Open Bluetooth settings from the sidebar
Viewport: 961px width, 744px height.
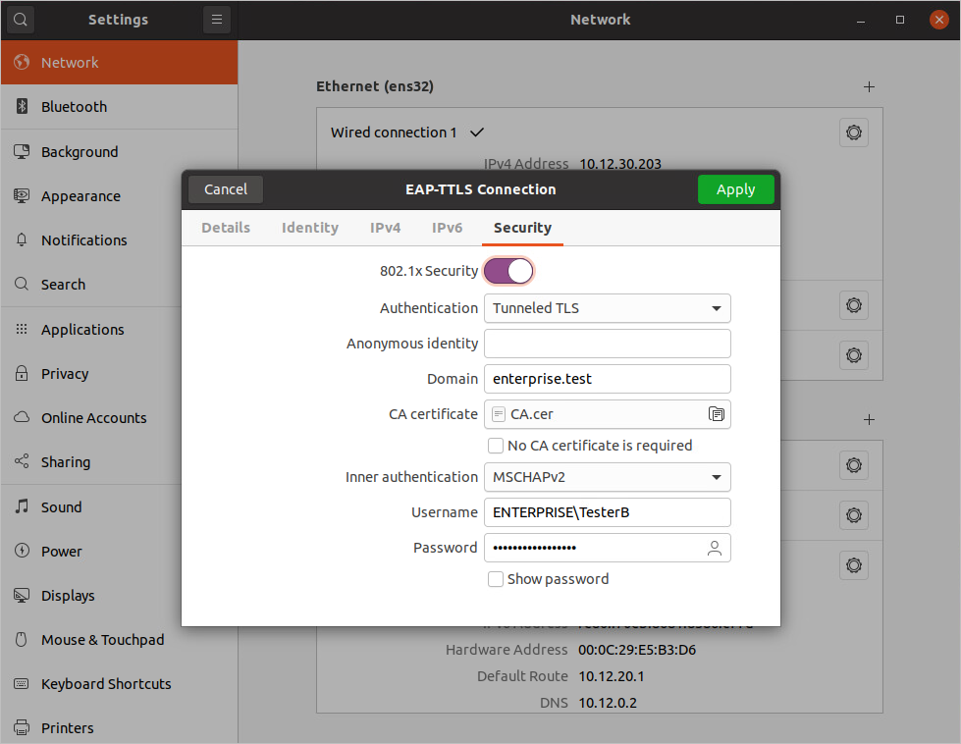pos(74,107)
